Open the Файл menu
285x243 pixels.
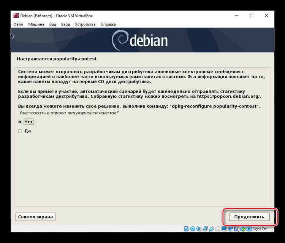[x=18, y=24]
